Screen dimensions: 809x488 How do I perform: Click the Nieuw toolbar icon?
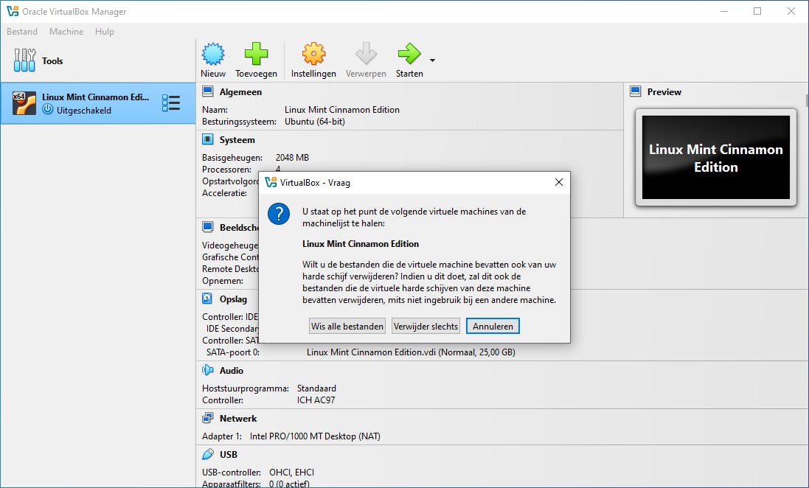click(x=213, y=54)
